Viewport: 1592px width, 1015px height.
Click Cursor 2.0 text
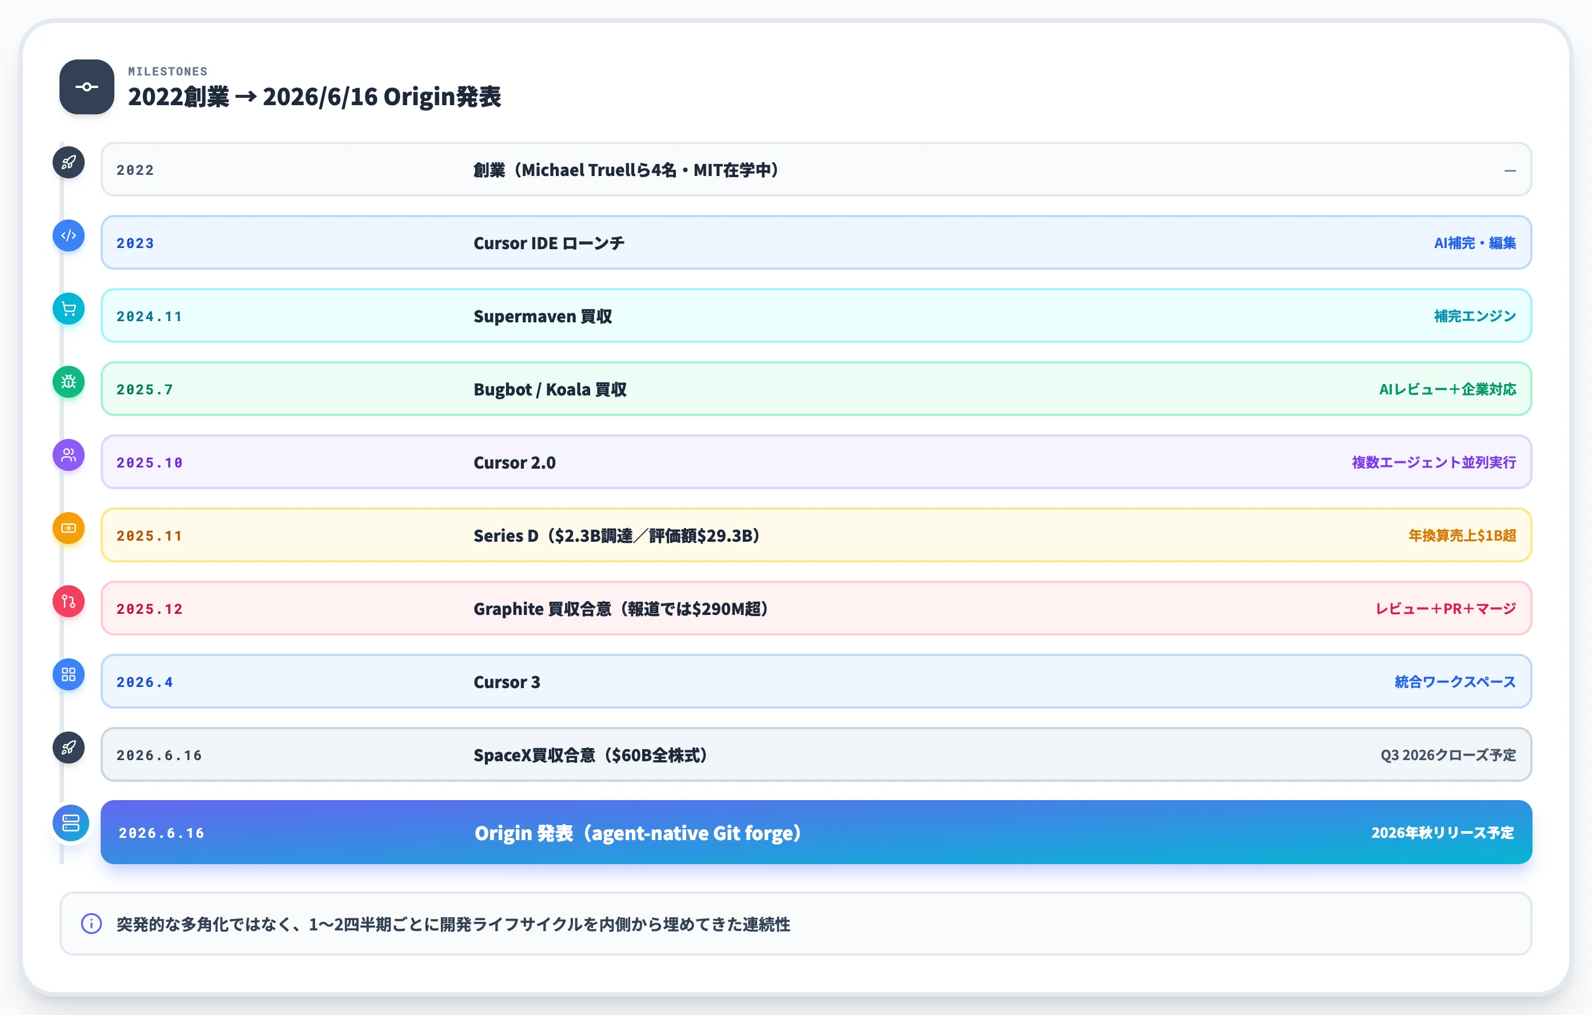[x=514, y=462]
